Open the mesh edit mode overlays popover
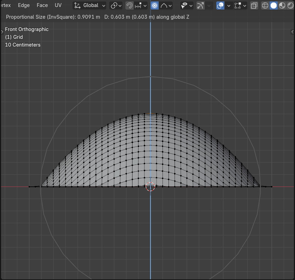This screenshot has width=295, height=280. click(x=241, y=5)
